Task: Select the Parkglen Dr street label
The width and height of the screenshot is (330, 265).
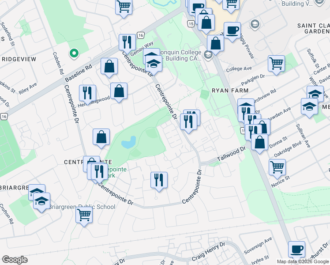Action: (x=253, y=80)
